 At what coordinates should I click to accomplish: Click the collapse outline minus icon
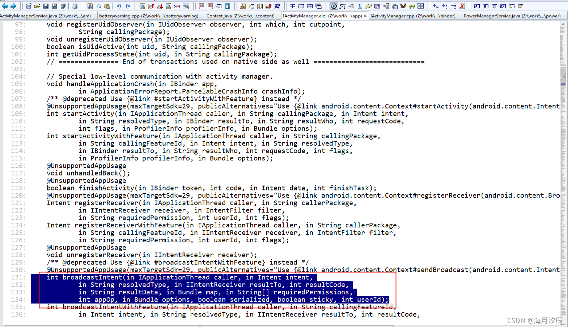pyautogui.click(x=453, y=6)
